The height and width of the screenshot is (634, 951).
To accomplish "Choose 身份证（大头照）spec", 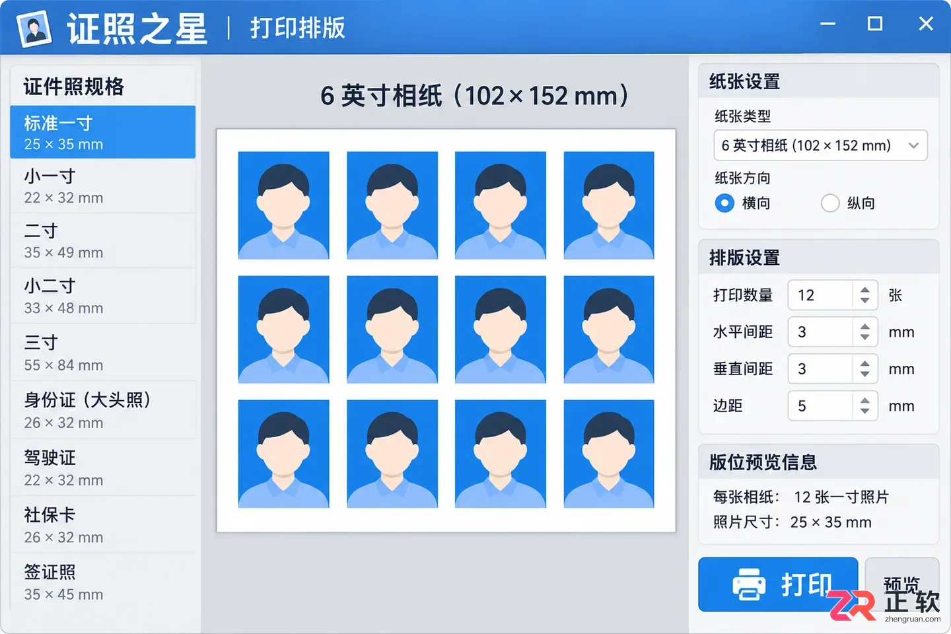I will pos(103,410).
